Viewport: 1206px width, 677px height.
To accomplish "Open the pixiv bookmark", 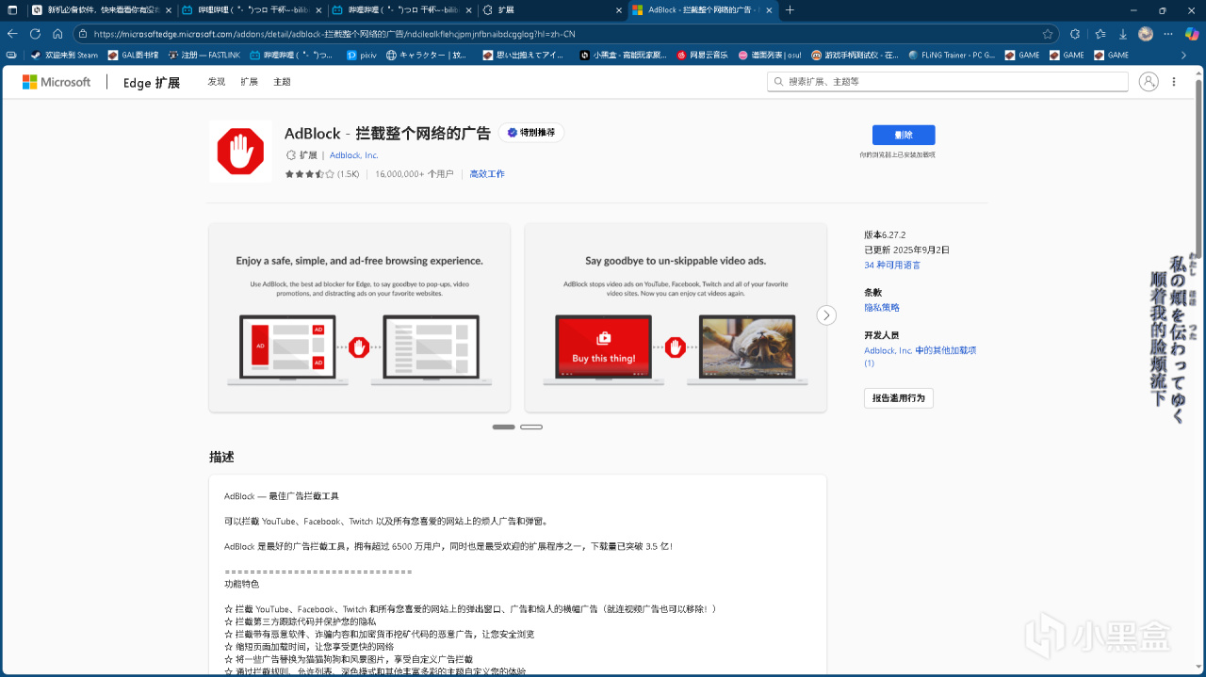I will click(361, 55).
